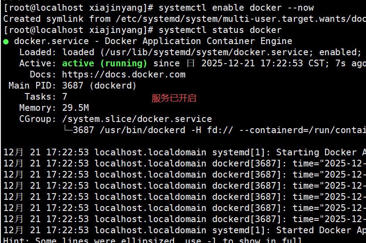Screen dimensions: 366x243
Task: Click 'Main PID: 3687 (dockerd)' line
Action: click(x=72, y=85)
